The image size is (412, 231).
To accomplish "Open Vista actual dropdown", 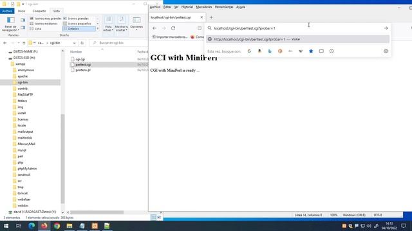I will 108,24.
